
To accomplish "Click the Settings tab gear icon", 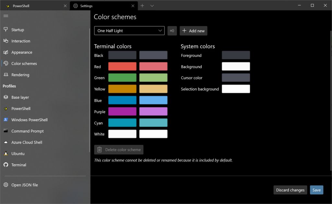I will tap(76, 6).
